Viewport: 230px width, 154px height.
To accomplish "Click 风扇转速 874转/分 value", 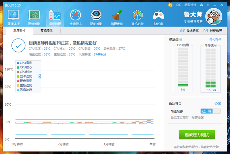I will [x=100, y=54].
